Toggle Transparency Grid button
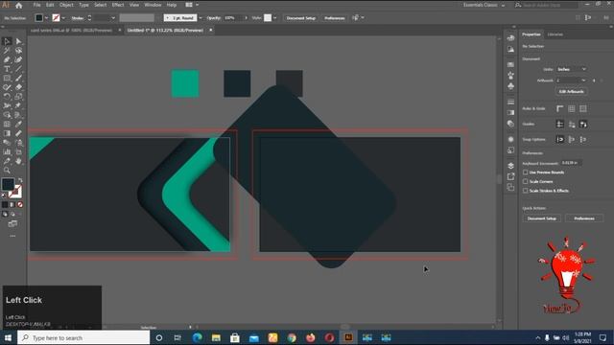Viewport: 614px width, 345px height. click(583, 108)
